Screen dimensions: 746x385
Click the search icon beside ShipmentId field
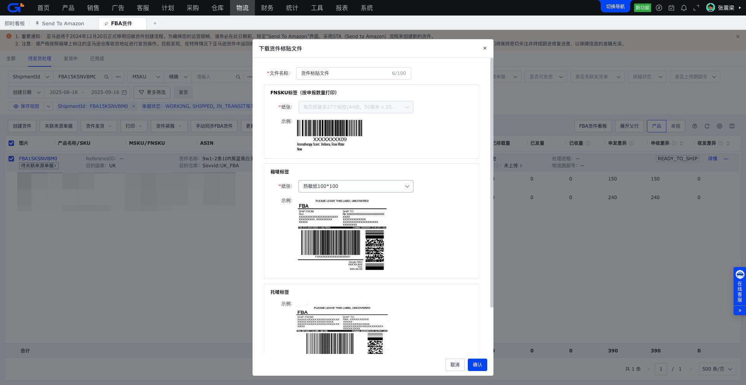106,77
